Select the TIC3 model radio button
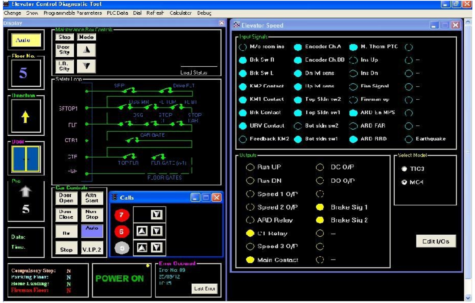The image size is (475, 303). 404,169
